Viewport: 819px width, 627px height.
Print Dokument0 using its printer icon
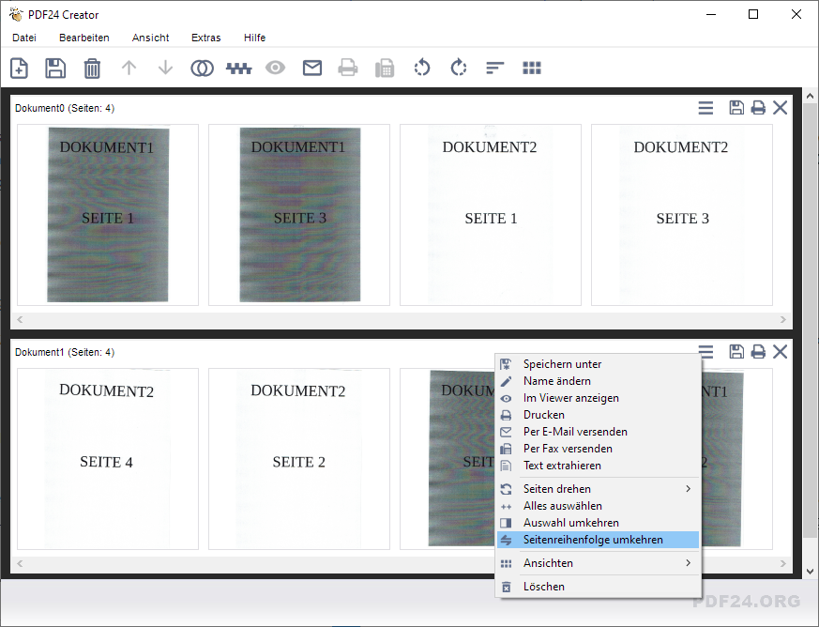(758, 108)
